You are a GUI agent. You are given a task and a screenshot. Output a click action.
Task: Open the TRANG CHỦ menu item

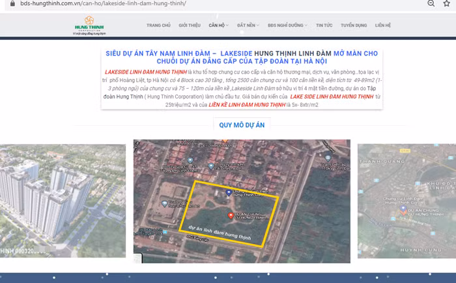tap(158, 25)
